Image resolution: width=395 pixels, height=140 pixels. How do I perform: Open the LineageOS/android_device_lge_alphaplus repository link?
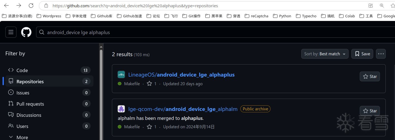point(181,75)
